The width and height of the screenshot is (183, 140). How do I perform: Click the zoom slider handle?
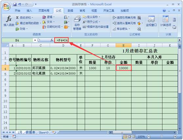(162, 136)
